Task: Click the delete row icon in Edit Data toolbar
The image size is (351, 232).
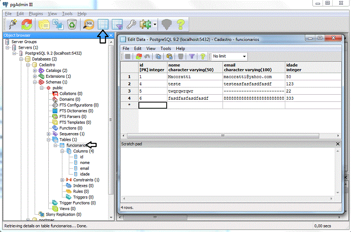Action: point(181,57)
